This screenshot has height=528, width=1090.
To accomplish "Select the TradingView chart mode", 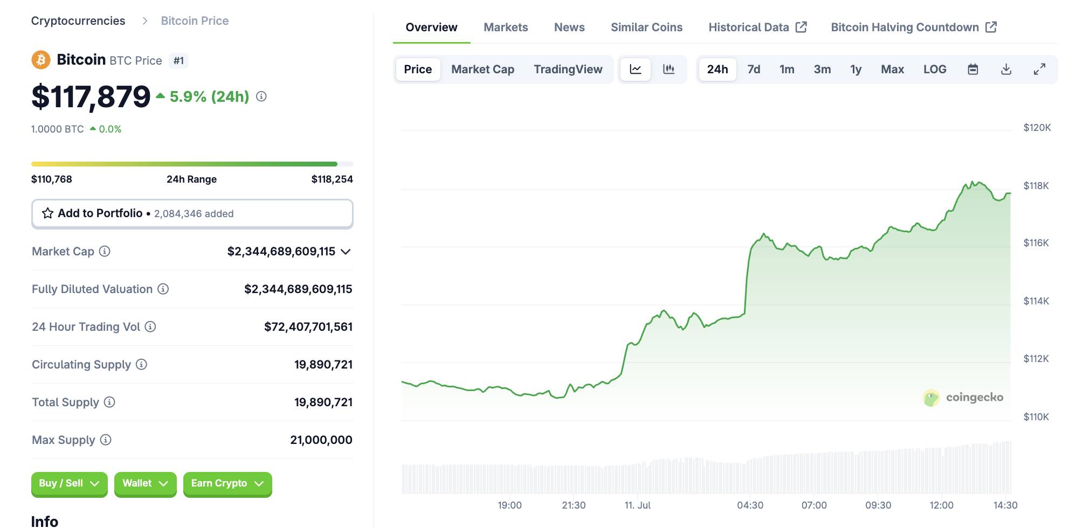I will click(568, 69).
